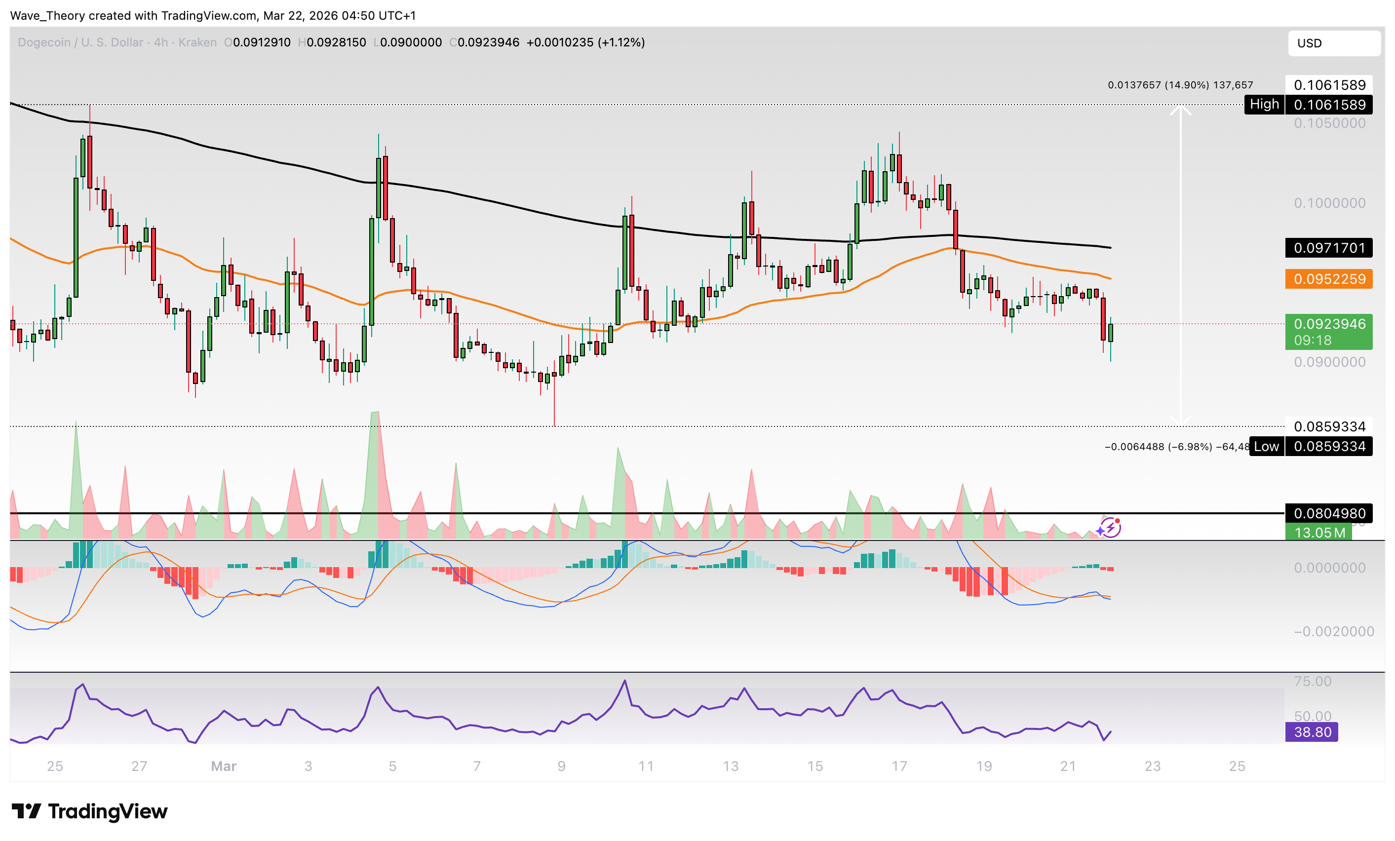Viewport: 1395px width, 841px height.
Task: Click the Low price label tag
Action: pos(1266,447)
